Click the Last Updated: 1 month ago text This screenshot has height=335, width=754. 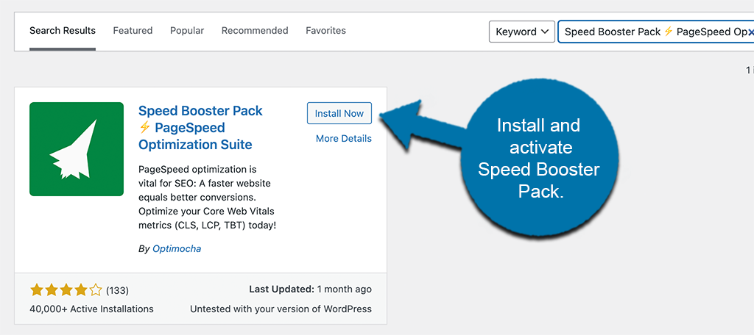click(x=310, y=289)
